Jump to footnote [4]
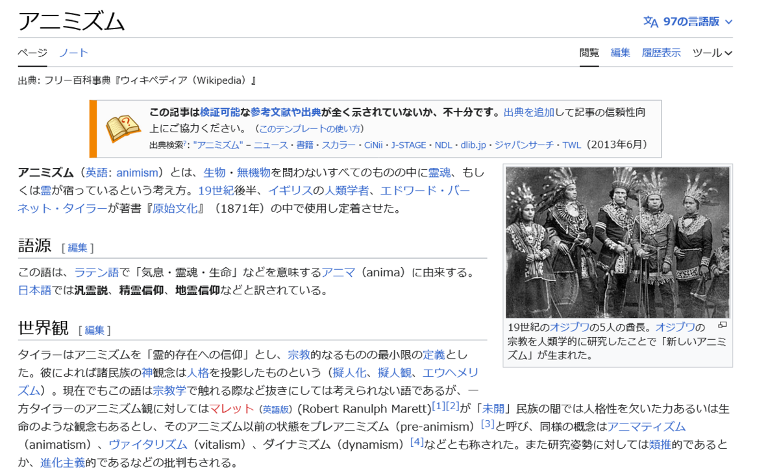Viewport: 779px width, 476px height. click(x=417, y=442)
